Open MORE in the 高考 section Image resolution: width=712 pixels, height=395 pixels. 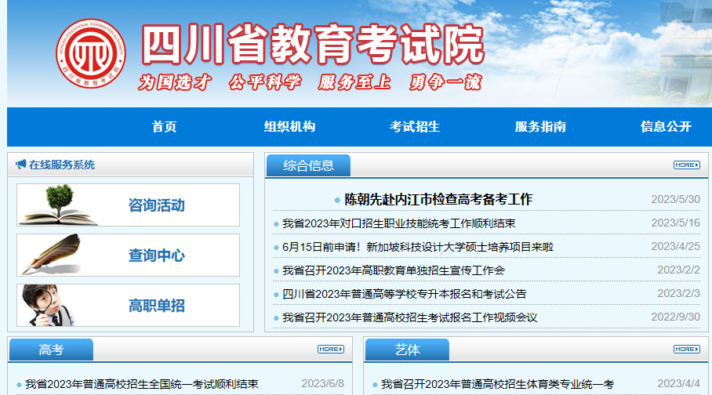[330, 349]
